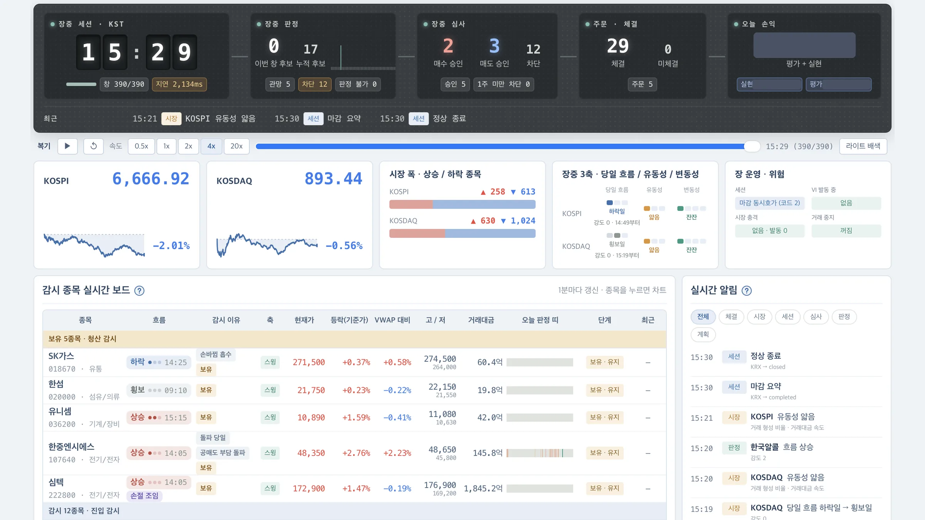Set replay speed to 2x
Viewport: 925px width, 520px height.
tap(188, 146)
